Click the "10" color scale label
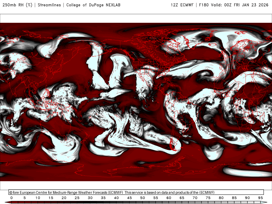The image size is (272, 204). 38,198
